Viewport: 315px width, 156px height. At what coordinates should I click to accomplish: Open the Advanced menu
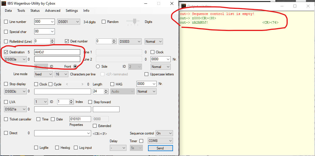[x=53, y=11]
